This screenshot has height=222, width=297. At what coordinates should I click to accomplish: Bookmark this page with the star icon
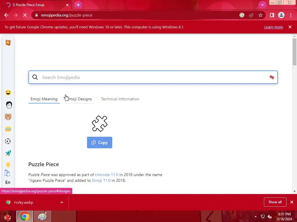tap(260, 15)
